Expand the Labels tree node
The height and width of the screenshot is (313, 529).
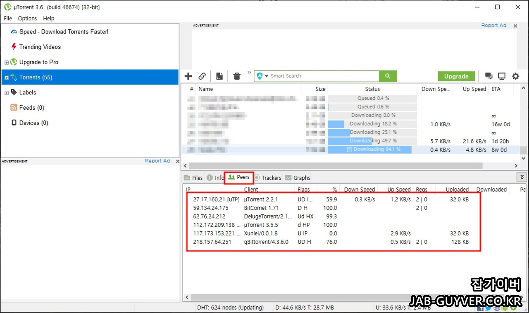coord(6,93)
